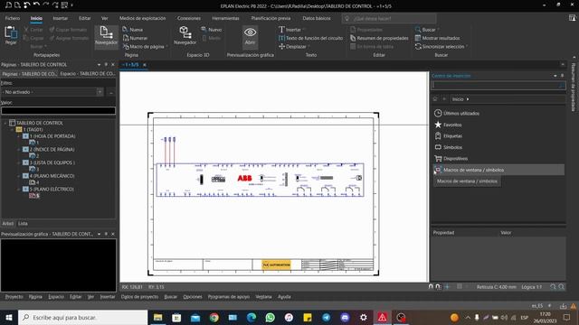Select Macros de ventana / símbolos entry
Viewport: 579px width, 325px height.
498,170
